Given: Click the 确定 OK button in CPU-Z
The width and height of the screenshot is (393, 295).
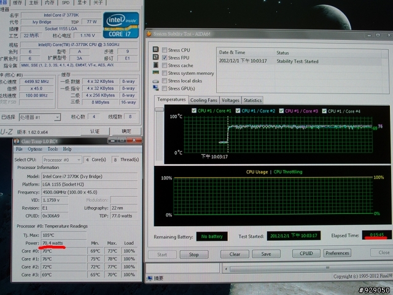Looking at the screenshot, I should pyautogui.click(x=126, y=131).
